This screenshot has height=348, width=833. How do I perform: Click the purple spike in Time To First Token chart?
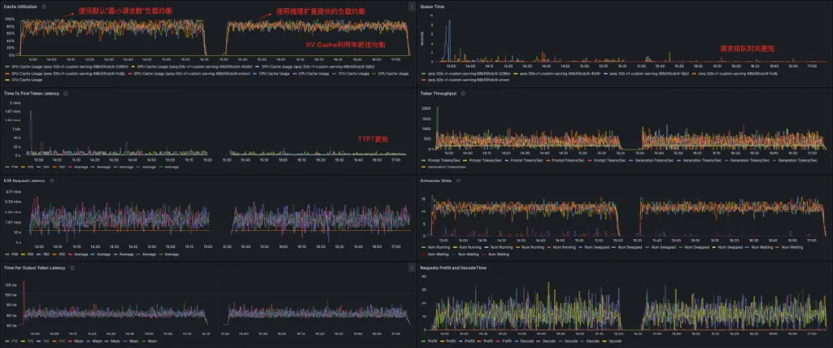pyautogui.click(x=30, y=132)
